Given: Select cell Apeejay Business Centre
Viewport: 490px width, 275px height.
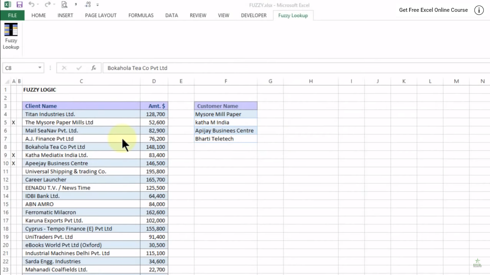Looking at the screenshot, I should 81,163.
